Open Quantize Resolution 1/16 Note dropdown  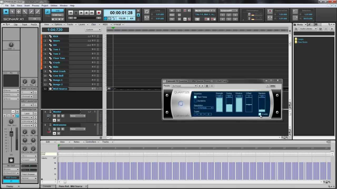(204, 108)
